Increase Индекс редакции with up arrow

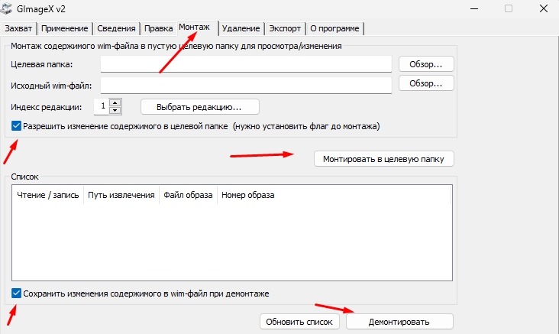pyautogui.click(x=115, y=102)
